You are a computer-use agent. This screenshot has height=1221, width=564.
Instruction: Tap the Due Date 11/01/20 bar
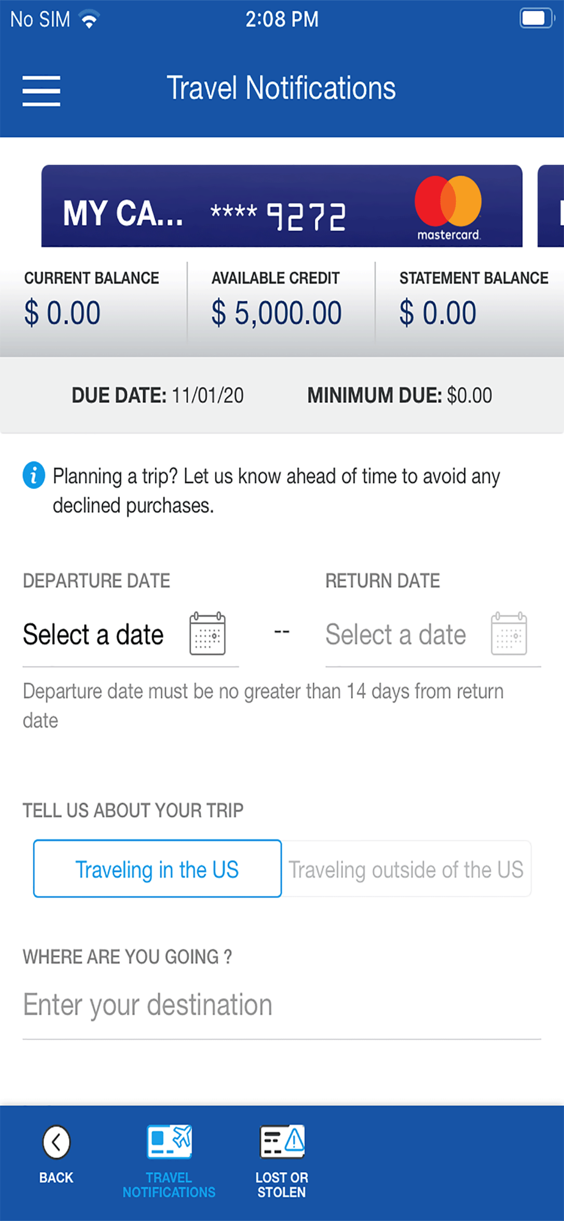282,395
